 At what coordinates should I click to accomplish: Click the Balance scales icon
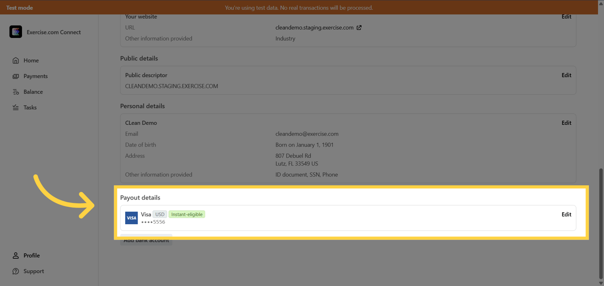[16, 91]
